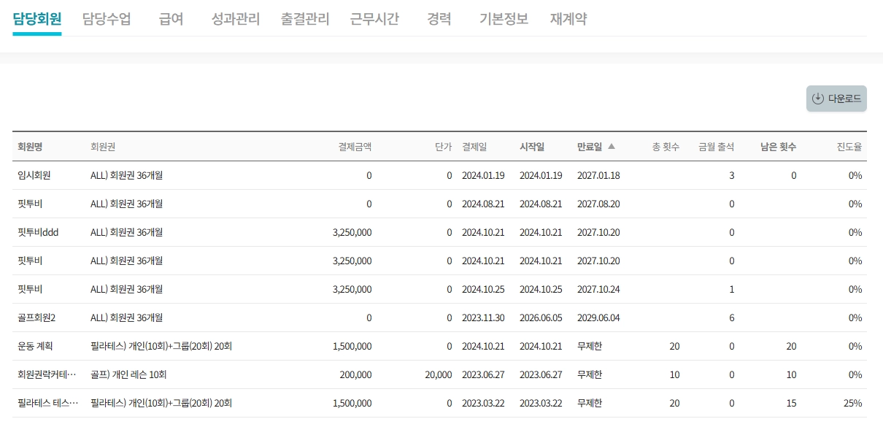Select member 핏투비ddd in table
The width and height of the screenshot is (883, 427).
pos(38,232)
